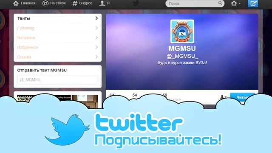
Task: Click the 'Отправить твит MGMSU' heading
Action: pyautogui.click(x=42, y=70)
